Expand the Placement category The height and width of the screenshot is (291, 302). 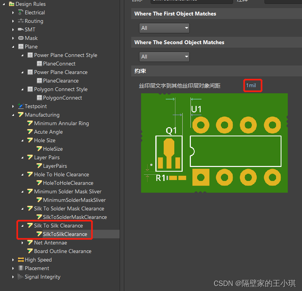click(x=13, y=268)
